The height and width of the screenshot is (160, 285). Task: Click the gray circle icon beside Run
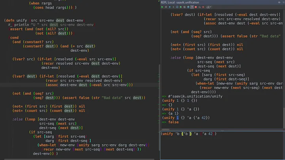pyautogui.click(x=166, y=7)
